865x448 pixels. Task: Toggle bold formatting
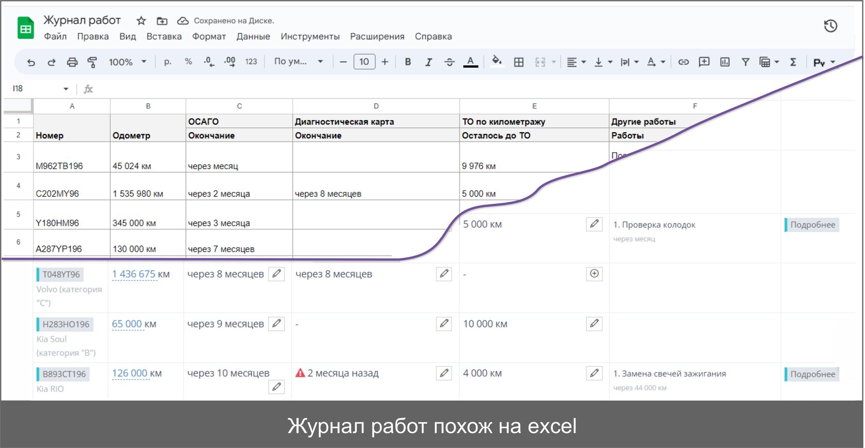click(408, 62)
